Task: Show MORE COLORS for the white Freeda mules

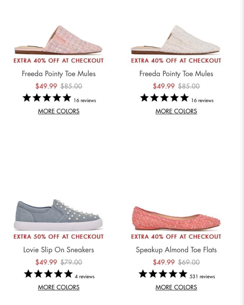Action: coord(176,111)
